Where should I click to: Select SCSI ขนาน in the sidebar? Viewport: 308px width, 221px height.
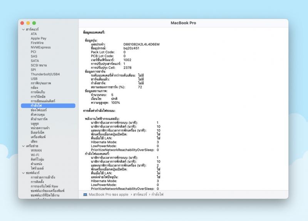[x=39, y=65]
